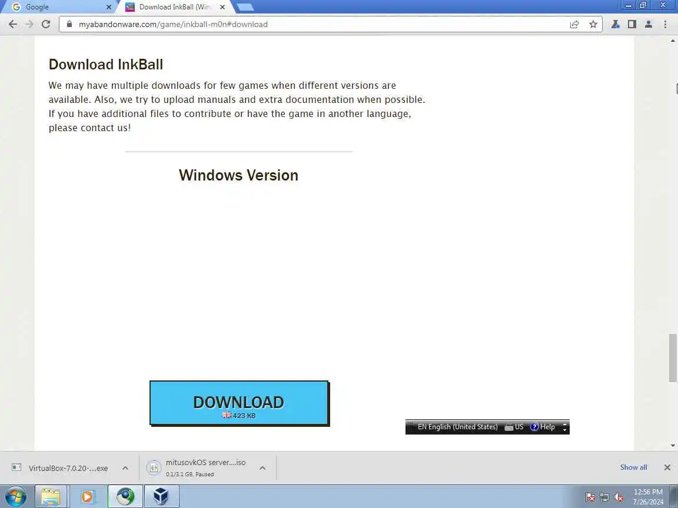Image resolution: width=678 pixels, height=508 pixels.
Task: View site security lock info
Action: click(x=69, y=24)
